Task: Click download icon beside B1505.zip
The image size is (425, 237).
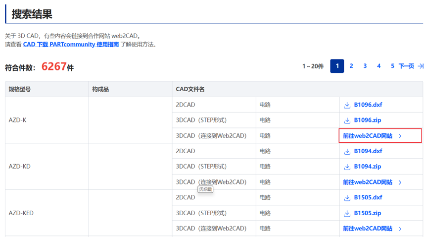Action: 347,213
